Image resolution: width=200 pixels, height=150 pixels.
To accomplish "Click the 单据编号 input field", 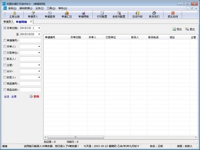I will (30, 40).
